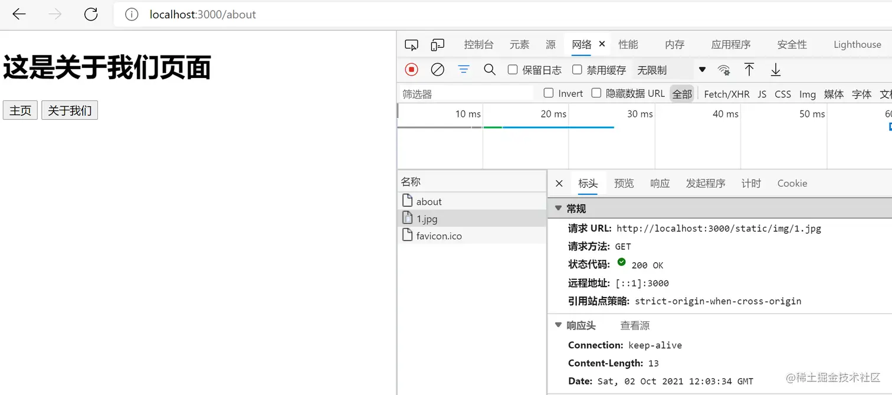Check Hide data URLs (隐藏数据 URL)

pos(596,93)
